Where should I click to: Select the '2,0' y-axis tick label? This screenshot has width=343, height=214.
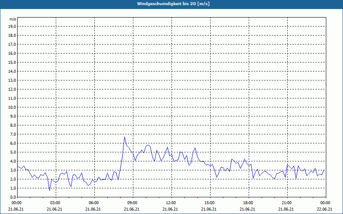13,179
